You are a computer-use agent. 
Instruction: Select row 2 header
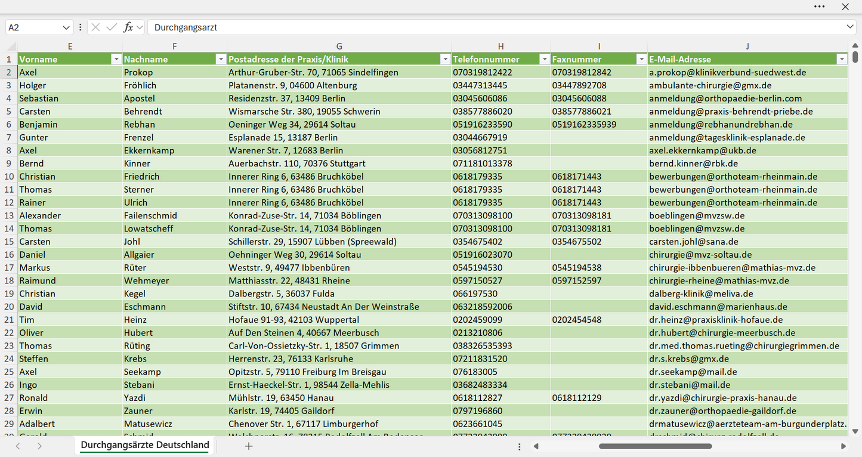point(9,72)
